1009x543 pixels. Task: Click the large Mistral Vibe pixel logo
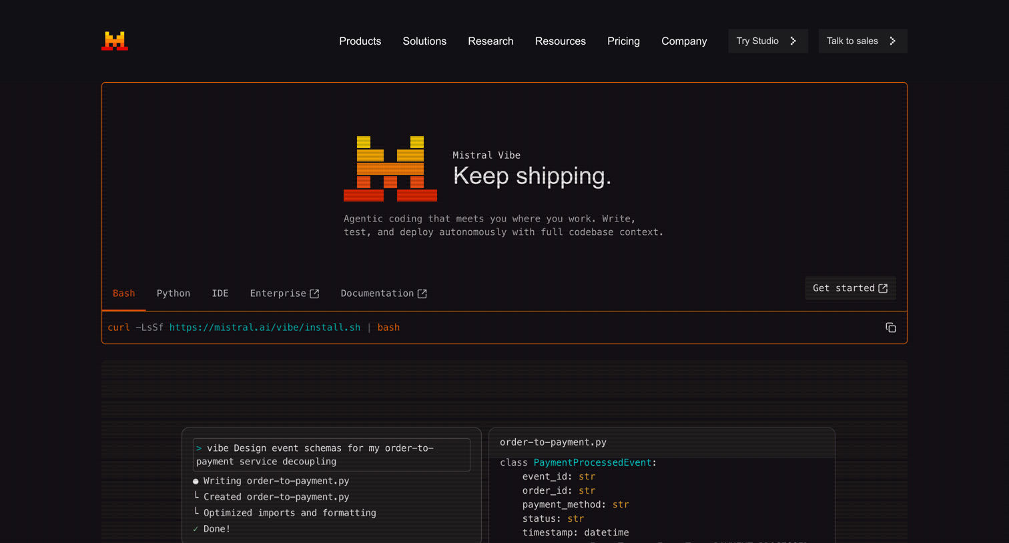[x=390, y=169]
